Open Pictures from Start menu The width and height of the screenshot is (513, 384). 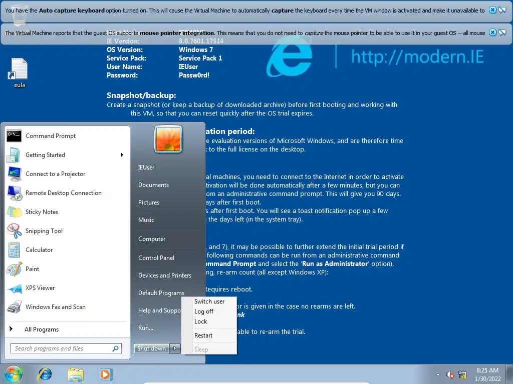point(149,202)
